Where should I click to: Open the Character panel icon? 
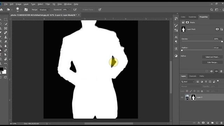[x=176, y=37]
